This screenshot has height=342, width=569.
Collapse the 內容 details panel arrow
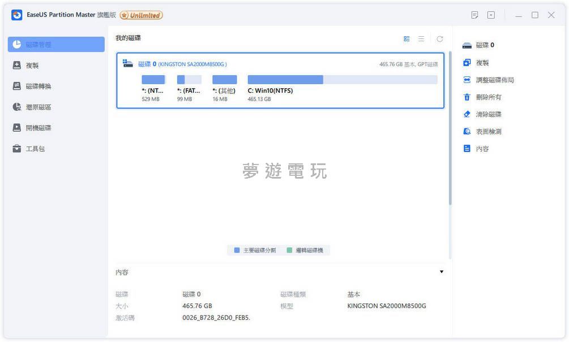click(442, 272)
